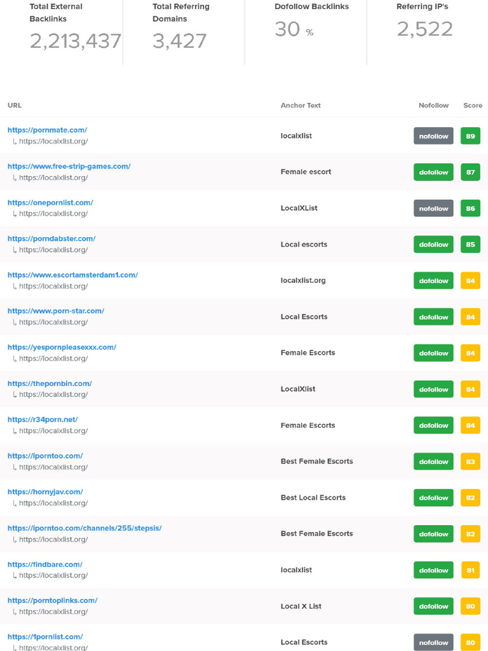The width and height of the screenshot is (488, 651).
Task: Click the URL column header
Action: [14, 106]
